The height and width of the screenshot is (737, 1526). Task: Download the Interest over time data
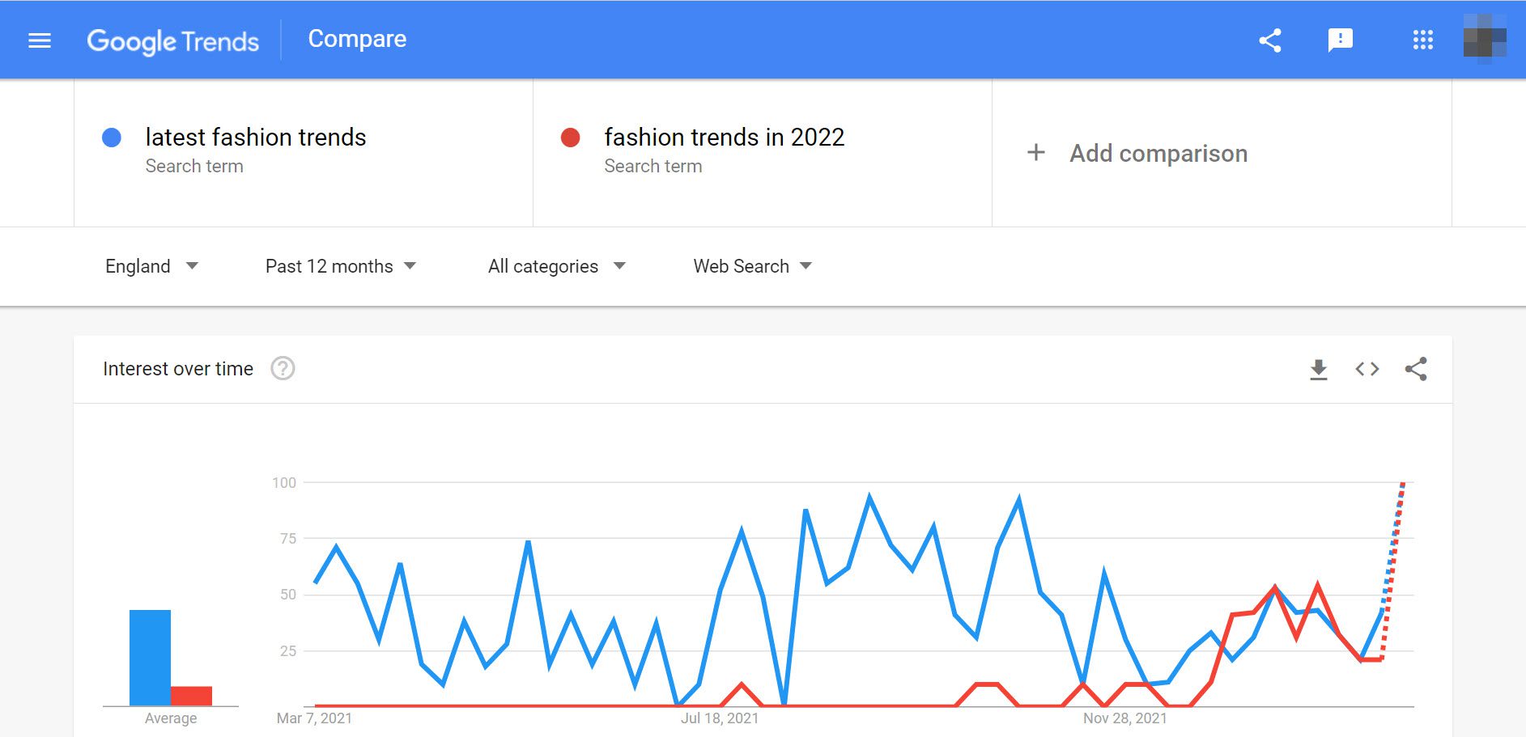click(1319, 369)
